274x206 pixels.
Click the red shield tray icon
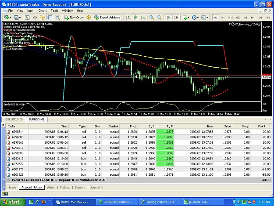(254, 202)
